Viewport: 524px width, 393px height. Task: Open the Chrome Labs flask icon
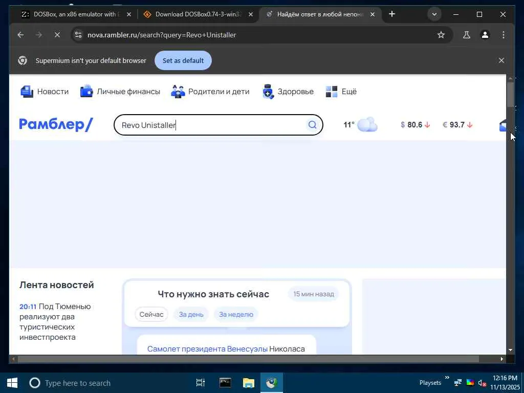[x=467, y=35]
